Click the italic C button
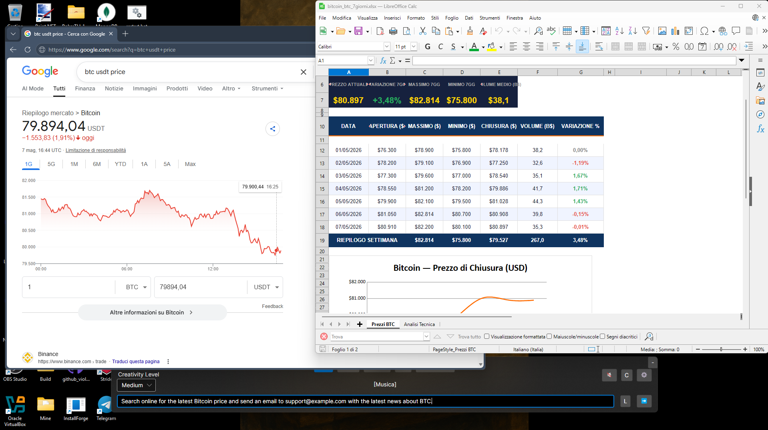This screenshot has width=768, height=430. pos(440,47)
